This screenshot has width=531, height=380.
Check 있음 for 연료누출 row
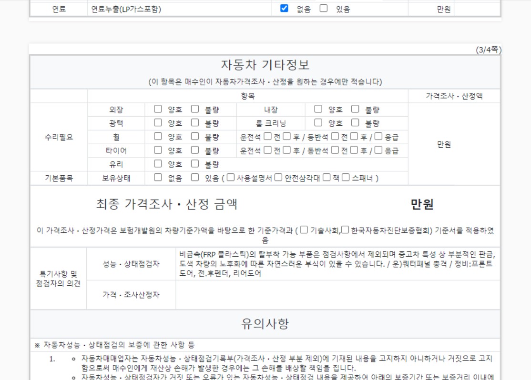324,8
